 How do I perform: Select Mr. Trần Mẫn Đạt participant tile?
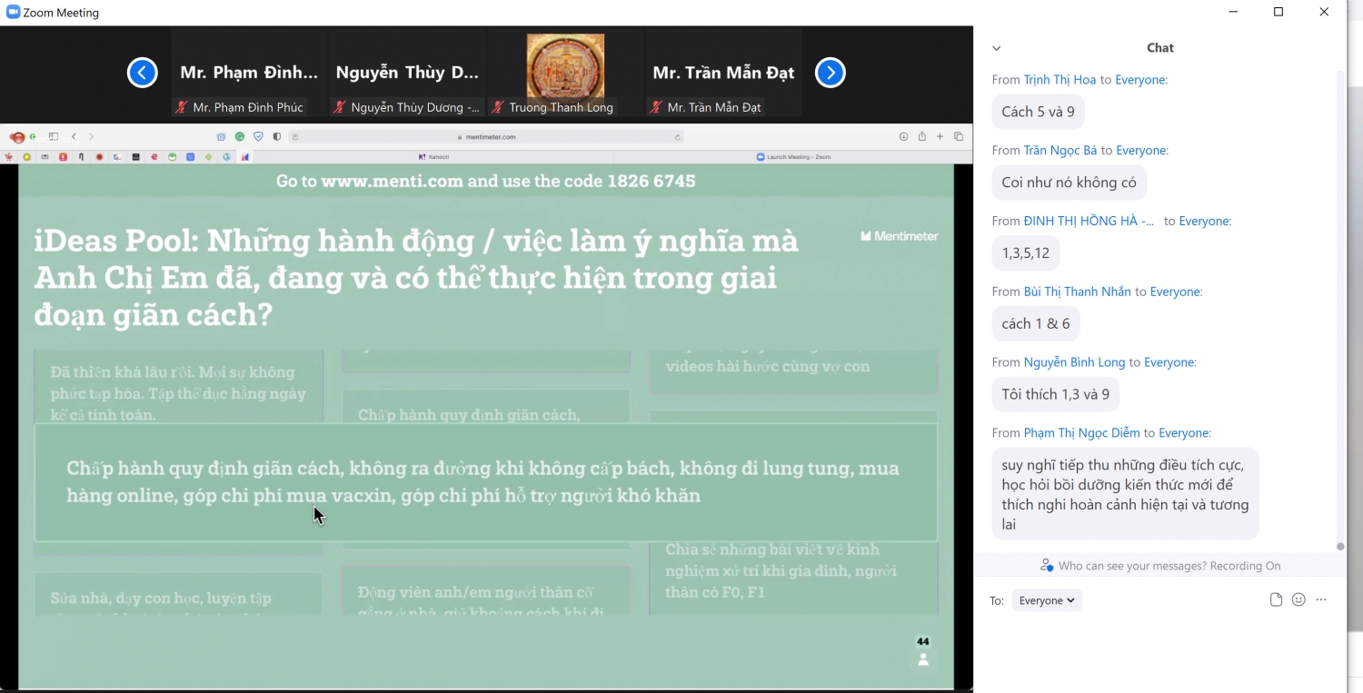723,74
